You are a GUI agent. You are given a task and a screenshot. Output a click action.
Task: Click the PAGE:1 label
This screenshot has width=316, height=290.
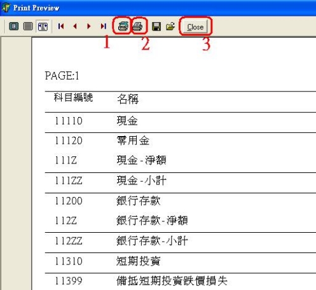coord(62,76)
